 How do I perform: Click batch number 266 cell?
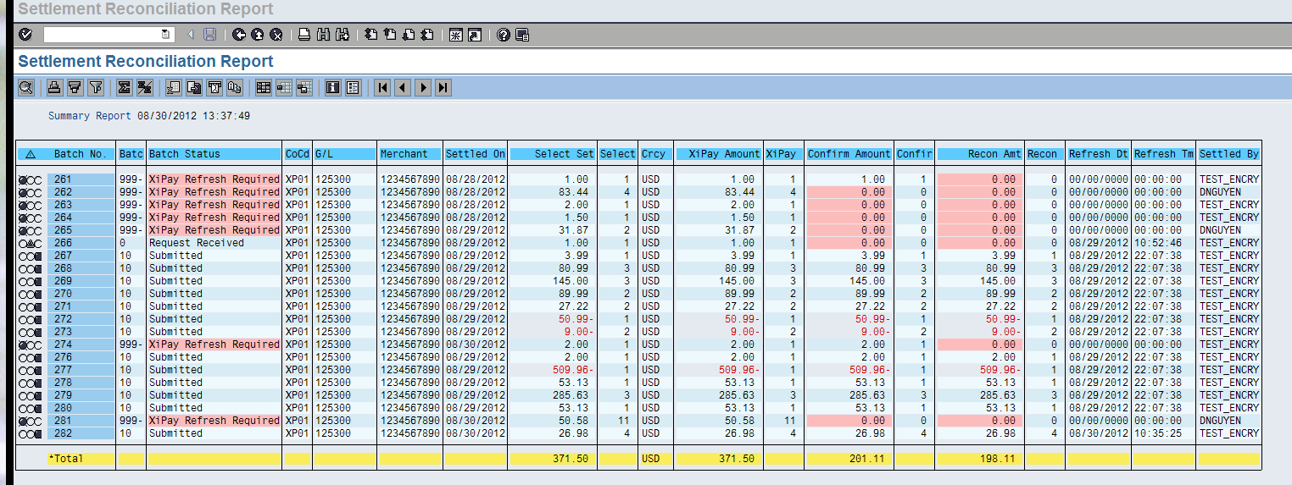pyautogui.click(x=80, y=243)
